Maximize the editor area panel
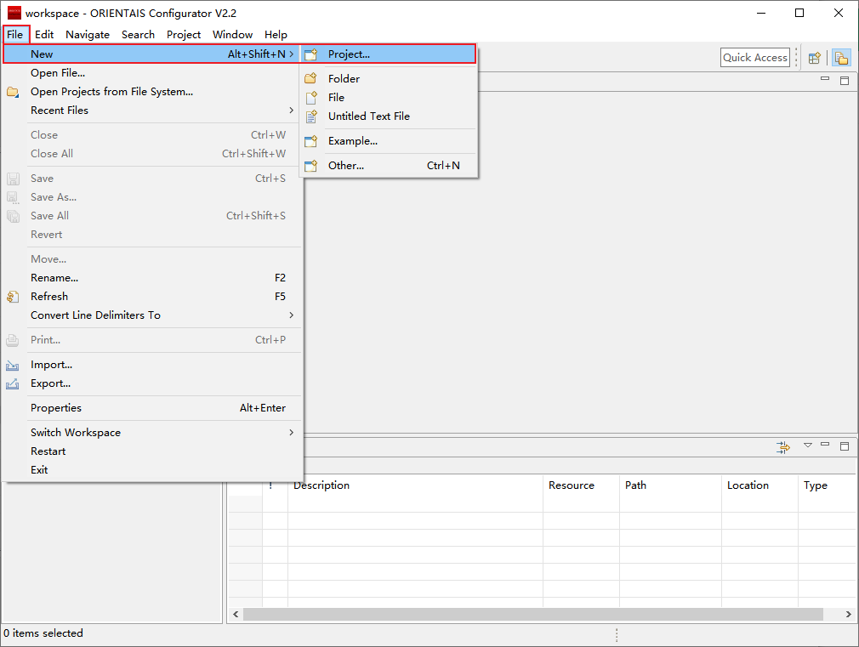This screenshot has width=859, height=647. (x=845, y=80)
